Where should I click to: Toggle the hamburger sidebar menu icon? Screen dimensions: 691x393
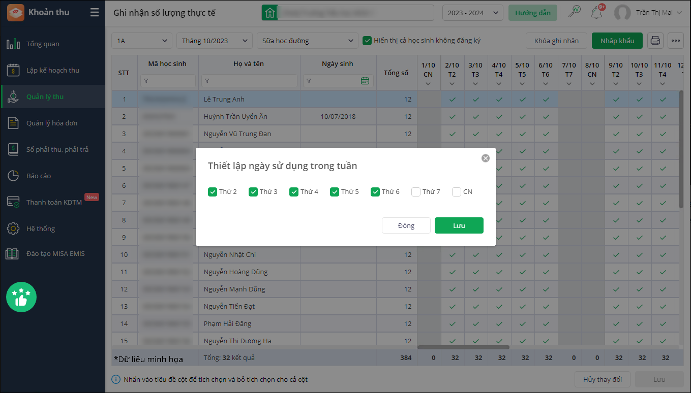tap(95, 13)
